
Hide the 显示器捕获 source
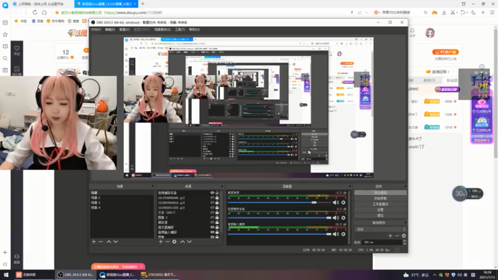pyautogui.click(x=212, y=227)
